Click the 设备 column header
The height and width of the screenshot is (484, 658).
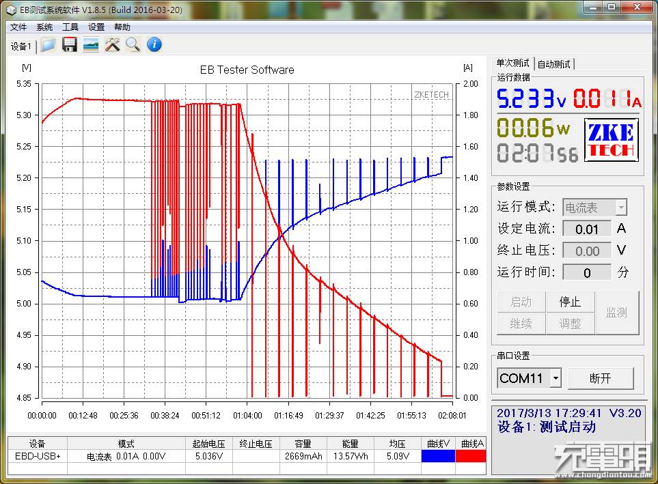click(38, 444)
